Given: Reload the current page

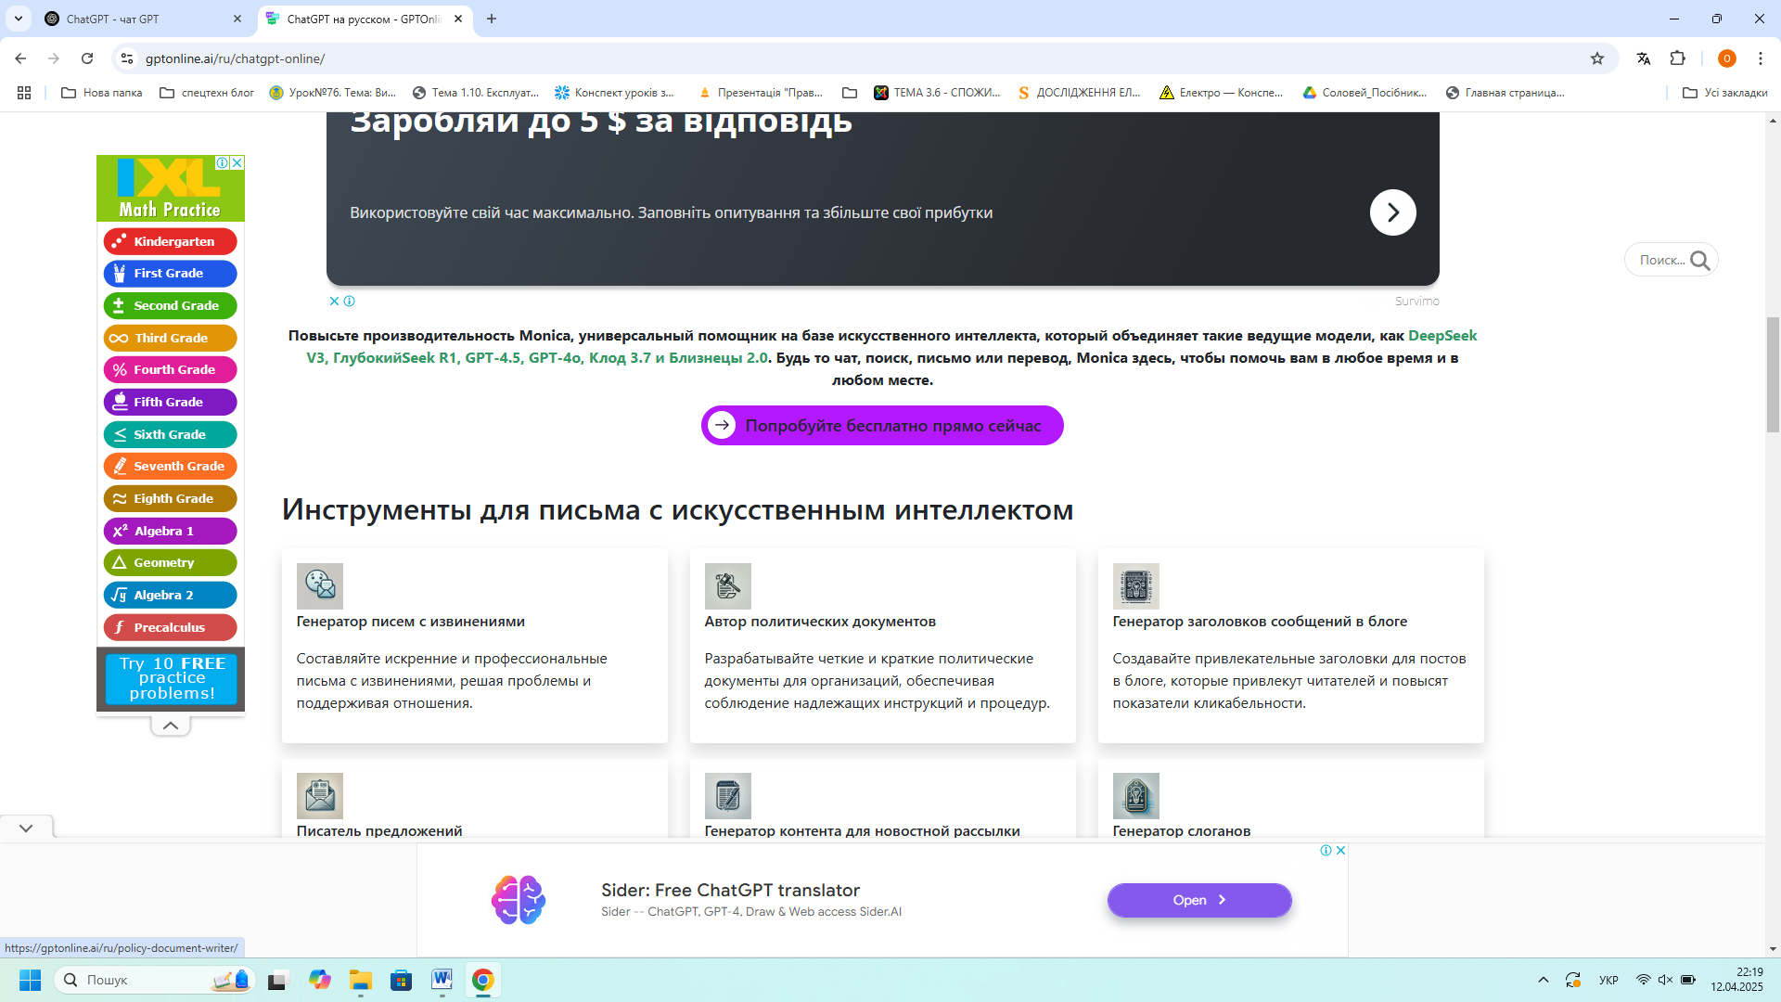Looking at the screenshot, I should (x=87, y=58).
